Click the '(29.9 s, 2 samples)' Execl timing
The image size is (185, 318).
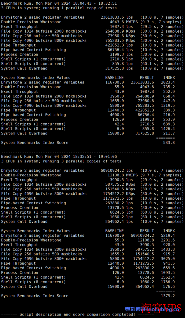click(162, 180)
